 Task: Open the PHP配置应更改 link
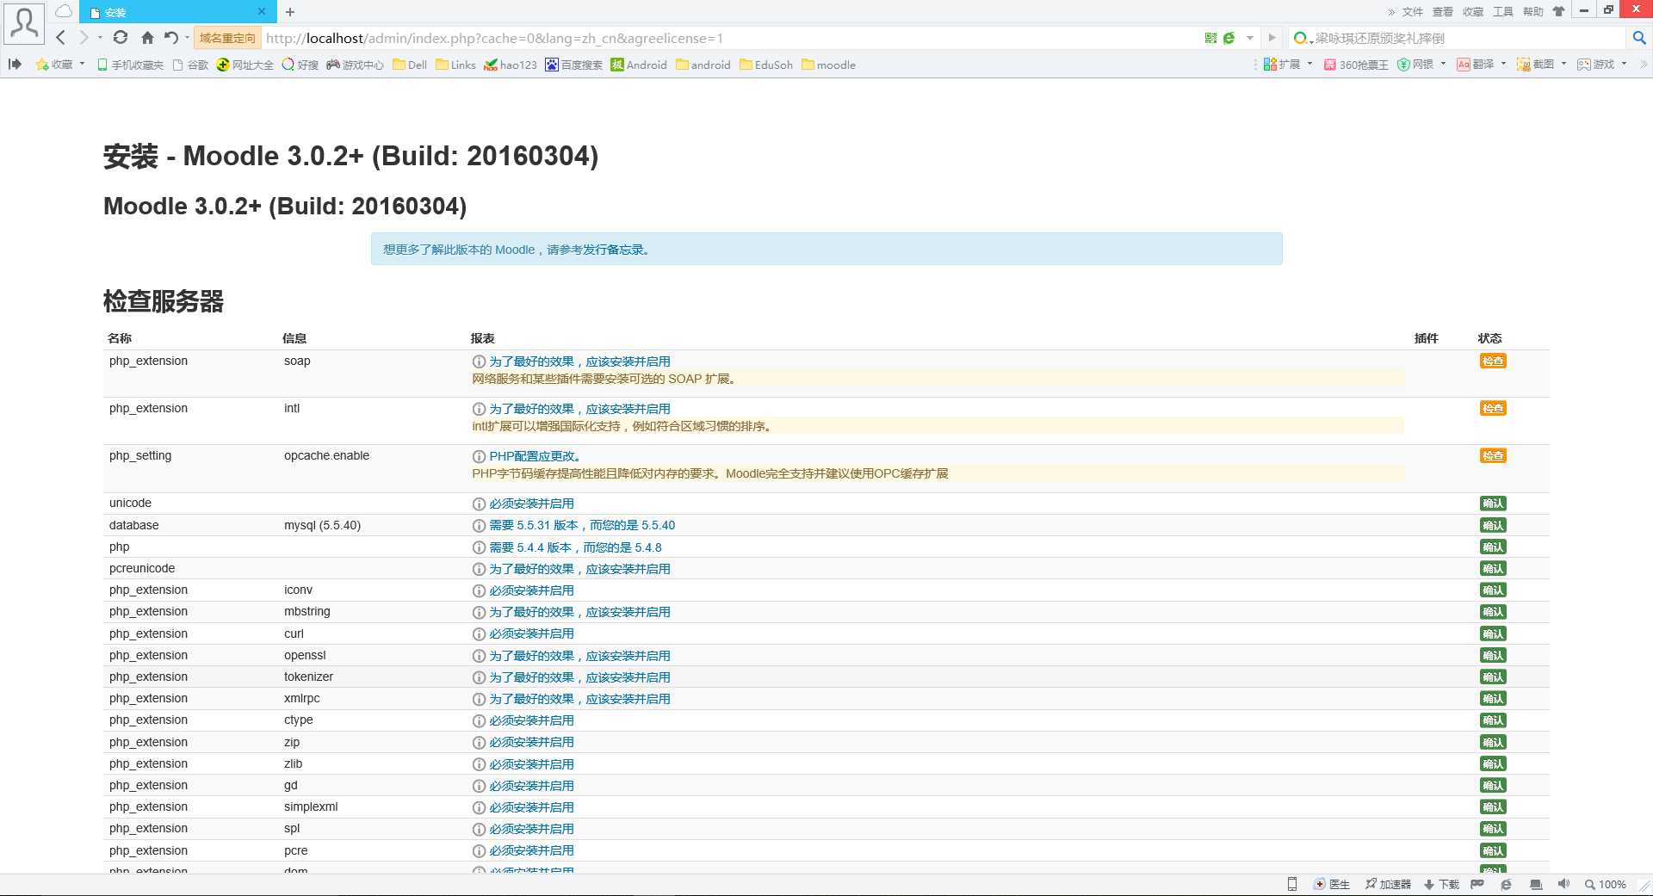pyautogui.click(x=536, y=456)
